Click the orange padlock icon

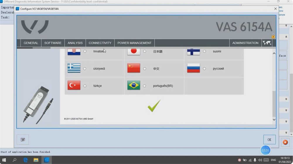coord(273,36)
